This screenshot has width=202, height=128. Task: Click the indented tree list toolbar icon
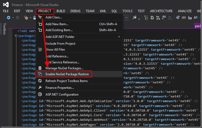tap(146, 18)
